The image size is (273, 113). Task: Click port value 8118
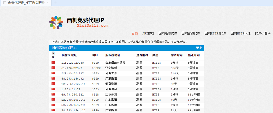pyautogui.click(x=95, y=95)
